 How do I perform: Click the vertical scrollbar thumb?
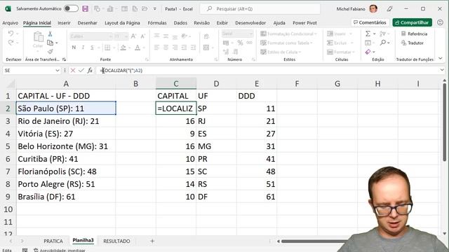click(x=444, y=122)
